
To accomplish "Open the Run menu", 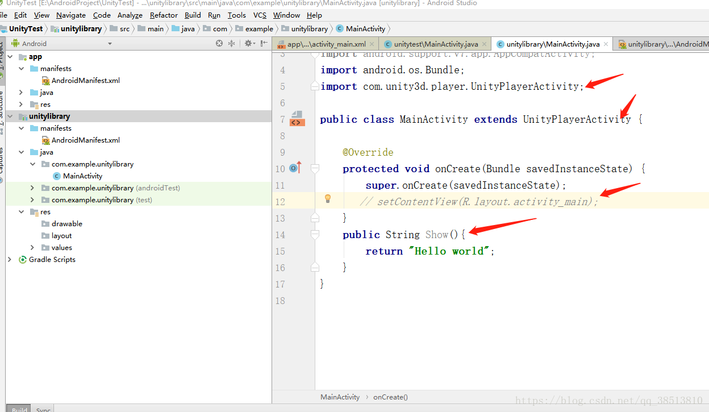I will click(214, 15).
